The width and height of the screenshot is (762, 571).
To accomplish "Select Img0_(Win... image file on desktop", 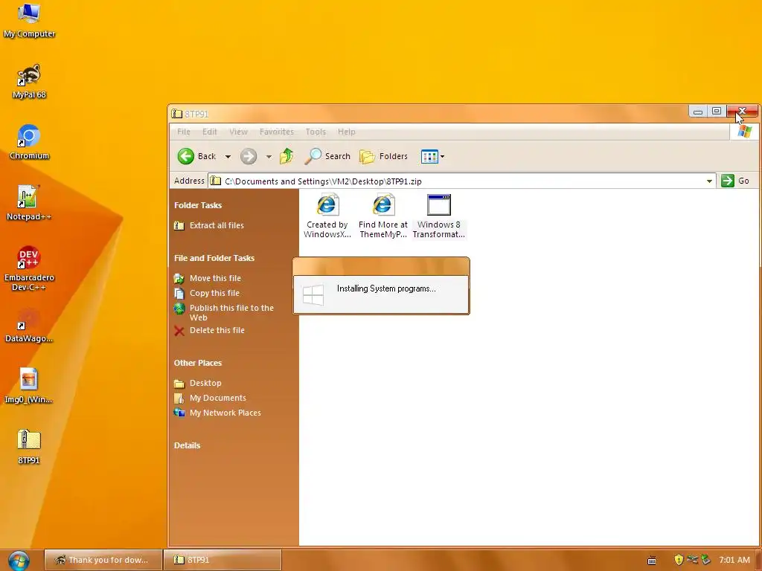I will coord(29,386).
